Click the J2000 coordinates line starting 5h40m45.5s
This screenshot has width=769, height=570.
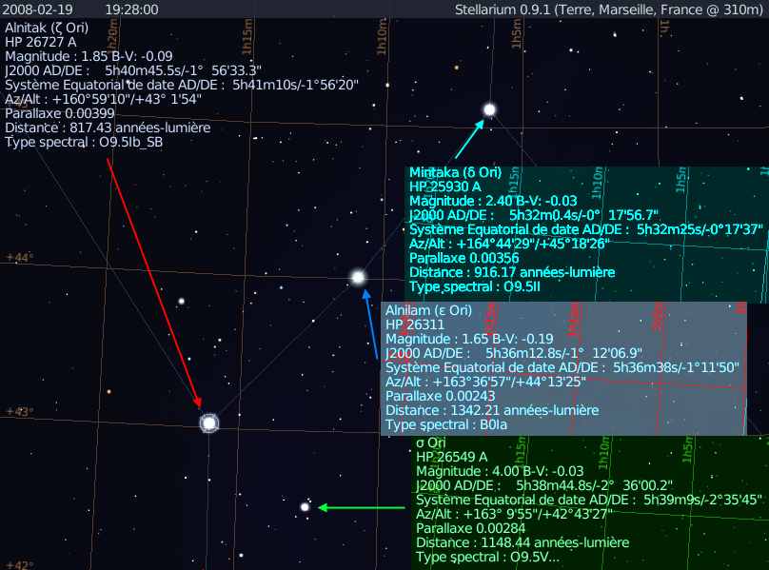click(133, 70)
